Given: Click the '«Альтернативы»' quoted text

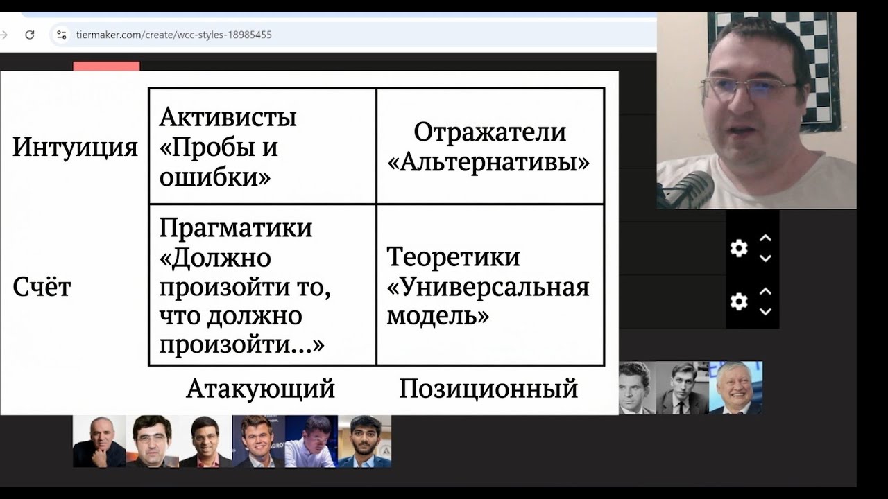Looking at the screenshot, I should point(488,162).
